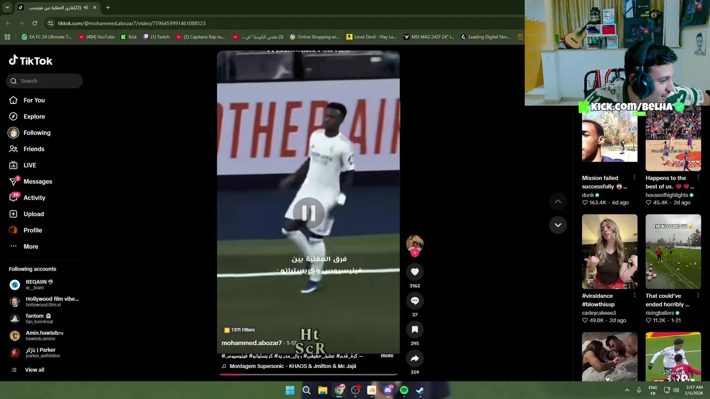Adjust volume from system tray speaker
The width and height of the screenshot is (710, 399).
[675, 390]
